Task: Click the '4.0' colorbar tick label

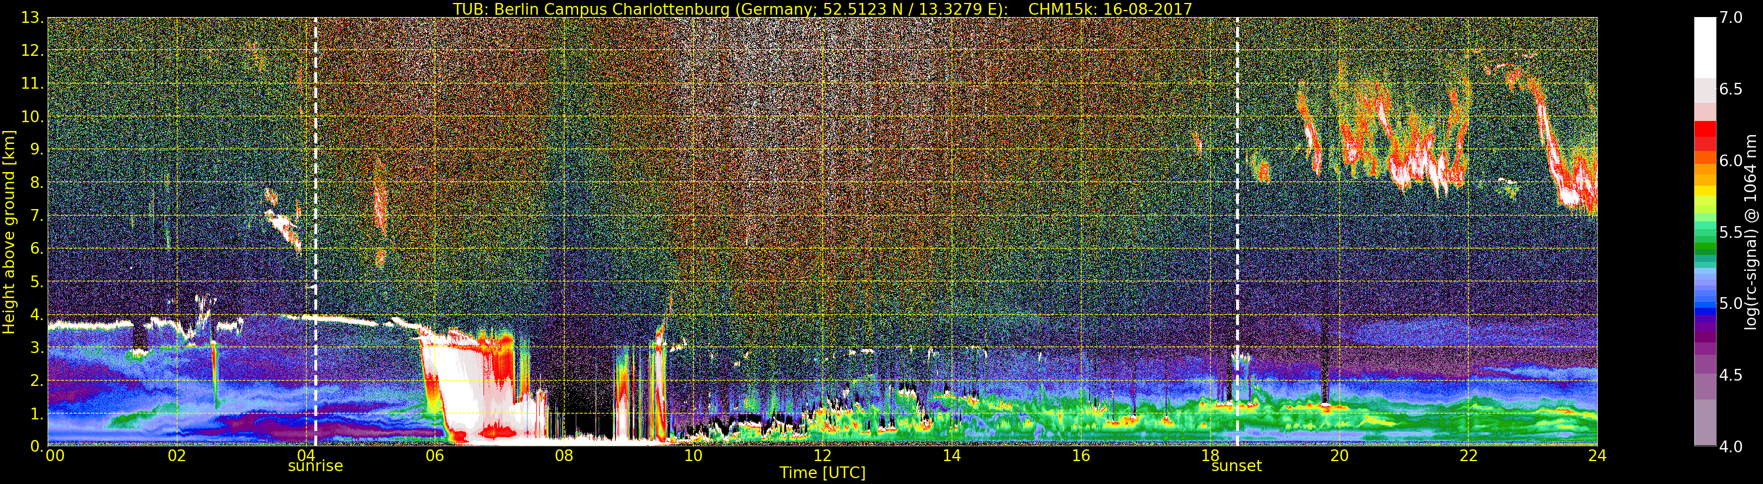Action: 1731,447
